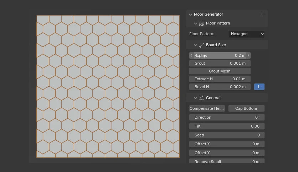The height and width of the screenshot is (172, 298).
Task: Click the Floor Generator panel grip dots
Action: (263, 14)
